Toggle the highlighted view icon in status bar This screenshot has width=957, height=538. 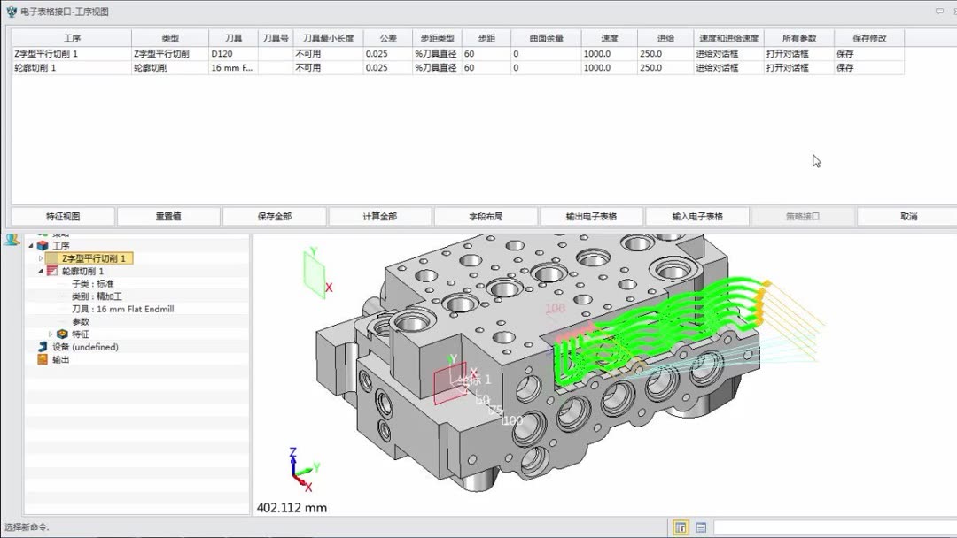coord(681,527)
